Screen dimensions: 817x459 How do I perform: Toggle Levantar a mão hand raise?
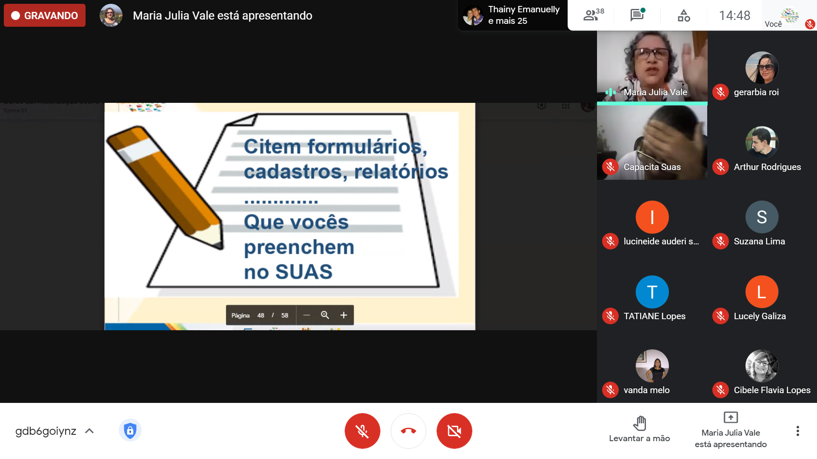tap(639, 429)
